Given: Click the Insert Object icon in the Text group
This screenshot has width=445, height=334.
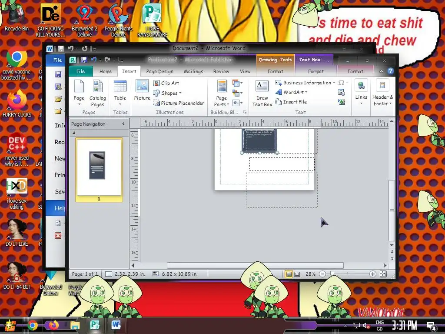Looking at the screenshot, I should point(342,102).
